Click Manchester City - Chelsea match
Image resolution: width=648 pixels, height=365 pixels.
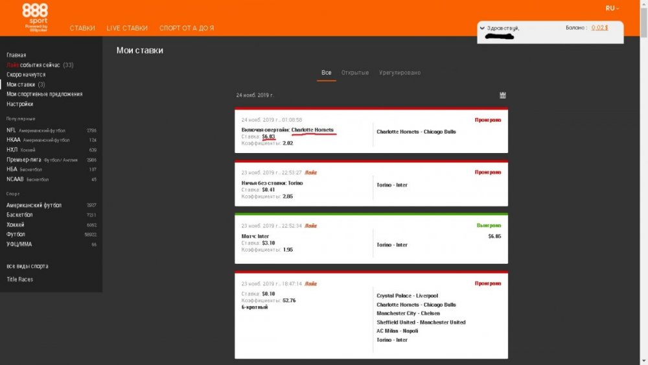point(408,313)
